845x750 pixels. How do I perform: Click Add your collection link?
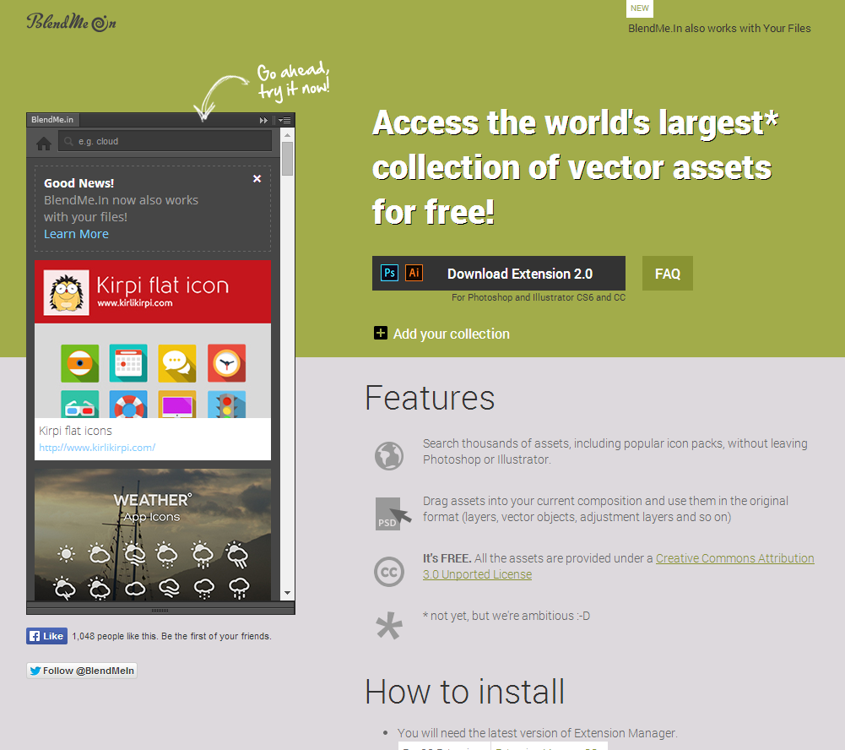click(451, 334)
